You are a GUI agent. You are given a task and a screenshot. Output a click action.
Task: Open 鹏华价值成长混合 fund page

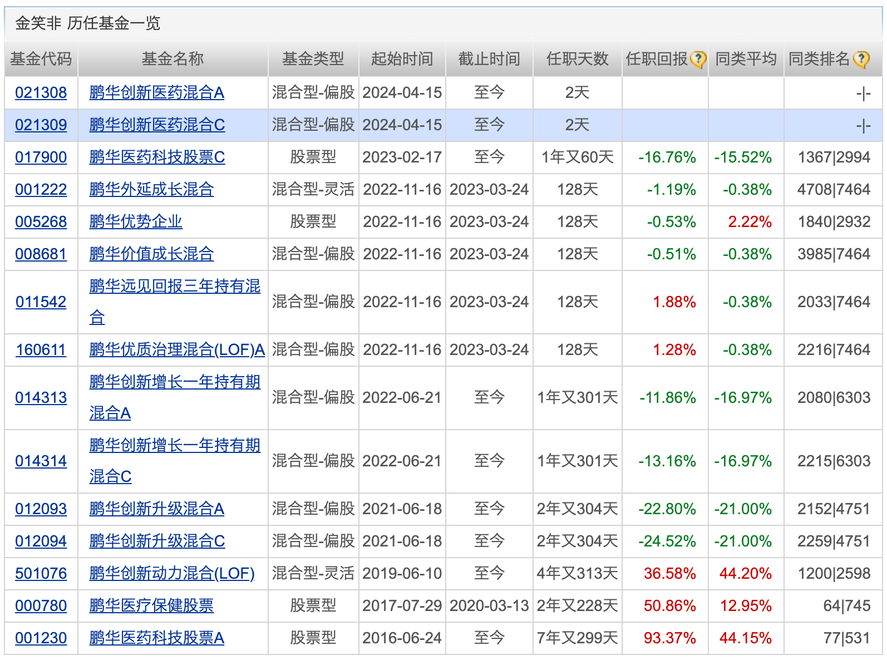click(151, 254)
